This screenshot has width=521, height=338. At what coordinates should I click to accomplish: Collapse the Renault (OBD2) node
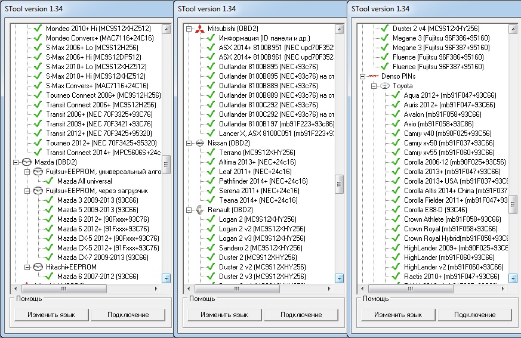pyautogui.click(x=189, y=210)
